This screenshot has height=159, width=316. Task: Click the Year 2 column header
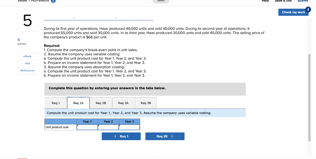[108, 122]
